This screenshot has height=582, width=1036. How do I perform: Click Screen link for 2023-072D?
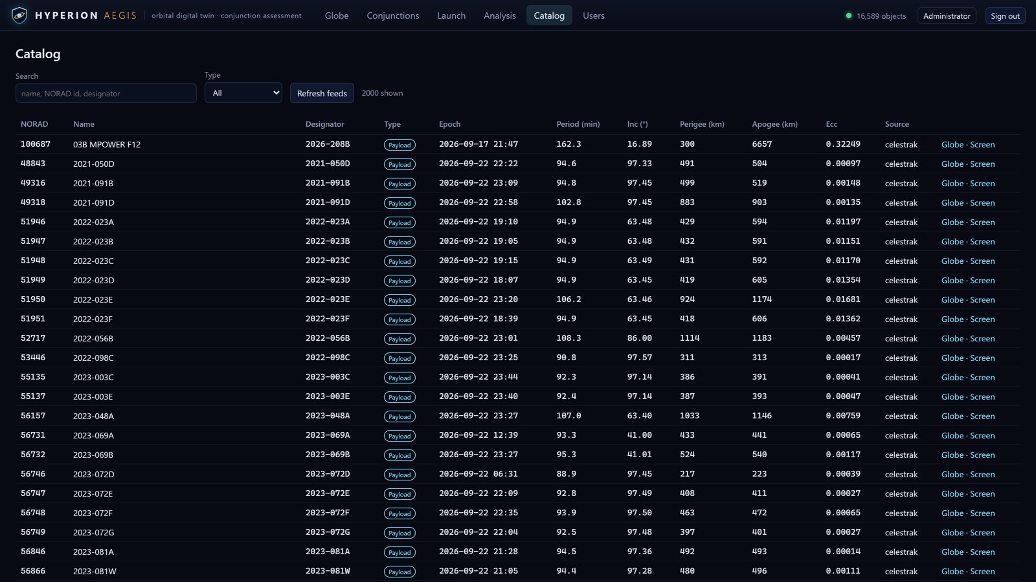(982, 474)
